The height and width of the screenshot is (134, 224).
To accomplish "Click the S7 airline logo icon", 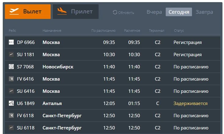I will point(11,67).
